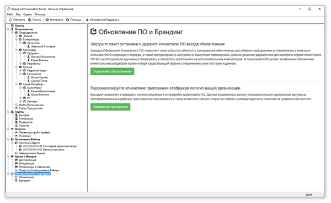Expand the ИТ department node
331x203 pixels.
[x=20, y=98]
